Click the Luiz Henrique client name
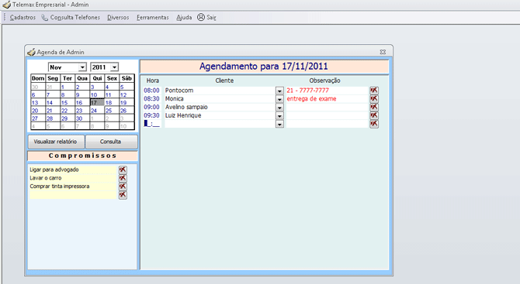 [x=183, y=115]
